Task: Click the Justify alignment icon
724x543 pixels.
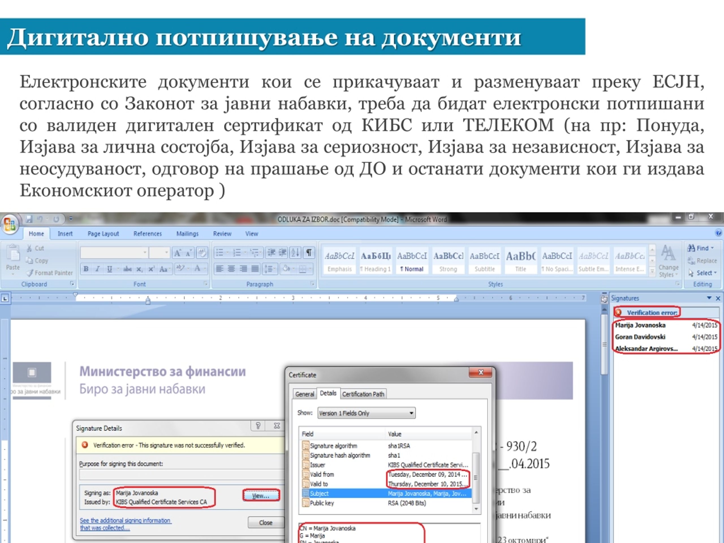Action: pyautogui.click(x=255, y=269)
